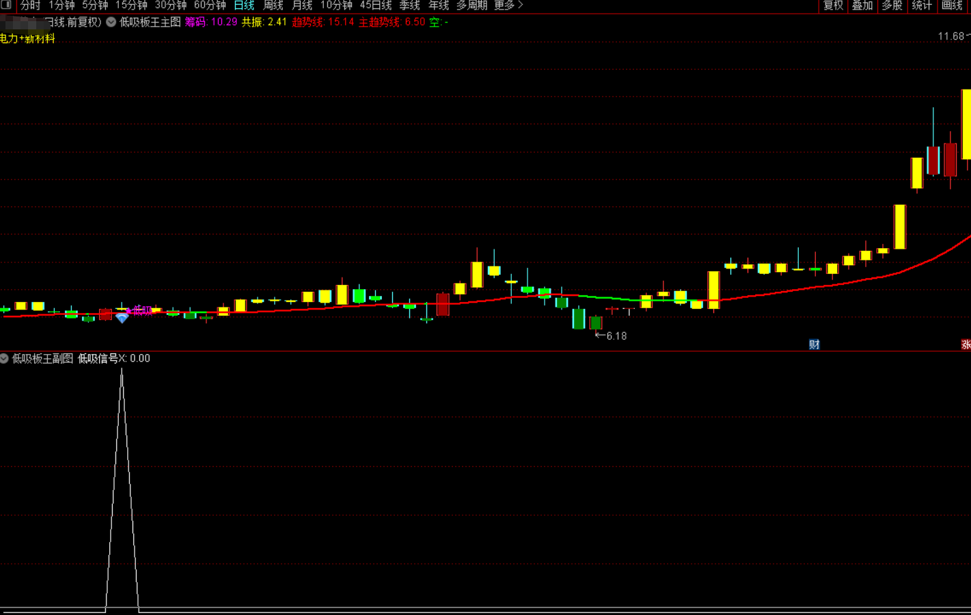
Task: Select the 45日线 period
Action: coord(376,5)
